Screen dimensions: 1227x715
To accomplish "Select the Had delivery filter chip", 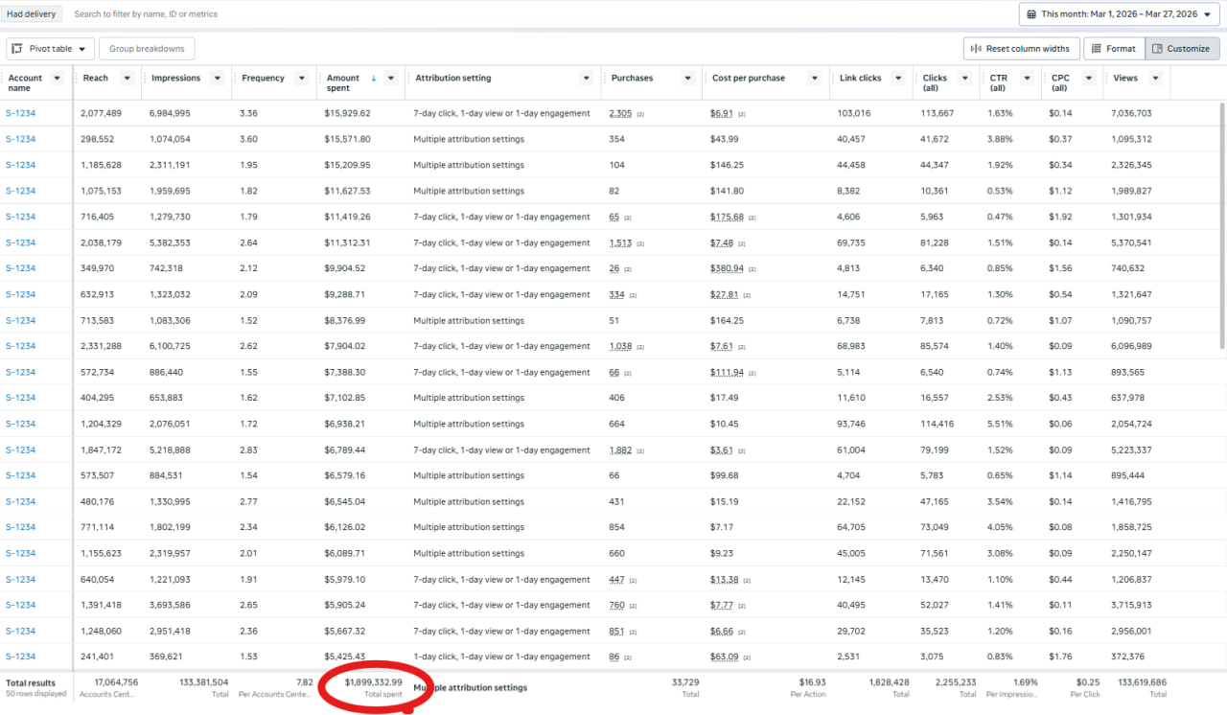I will [x=31, y=14].
